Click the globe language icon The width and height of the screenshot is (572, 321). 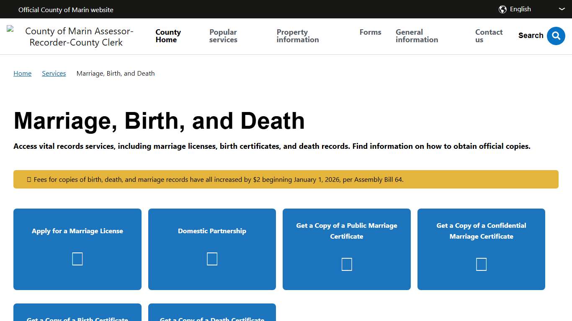click(502, 9)
